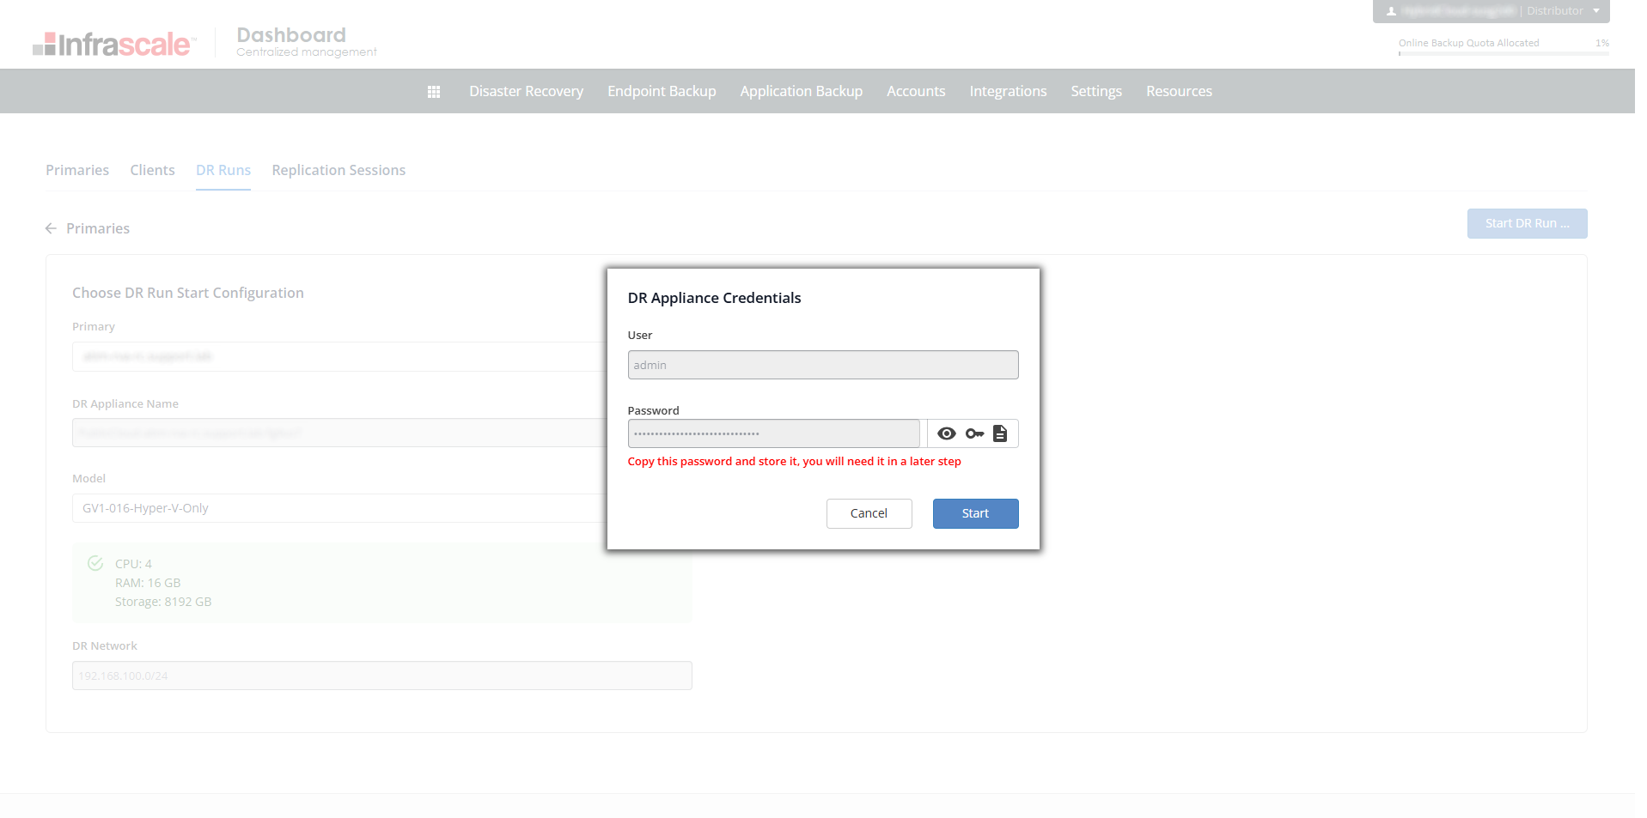Click the document copy password icon
The width and height of the screenshot is (1647, 818).
click(x=1000, y=433)
